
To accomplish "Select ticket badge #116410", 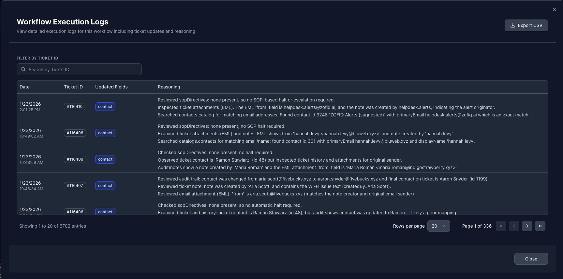I will [x=75, y=107].
